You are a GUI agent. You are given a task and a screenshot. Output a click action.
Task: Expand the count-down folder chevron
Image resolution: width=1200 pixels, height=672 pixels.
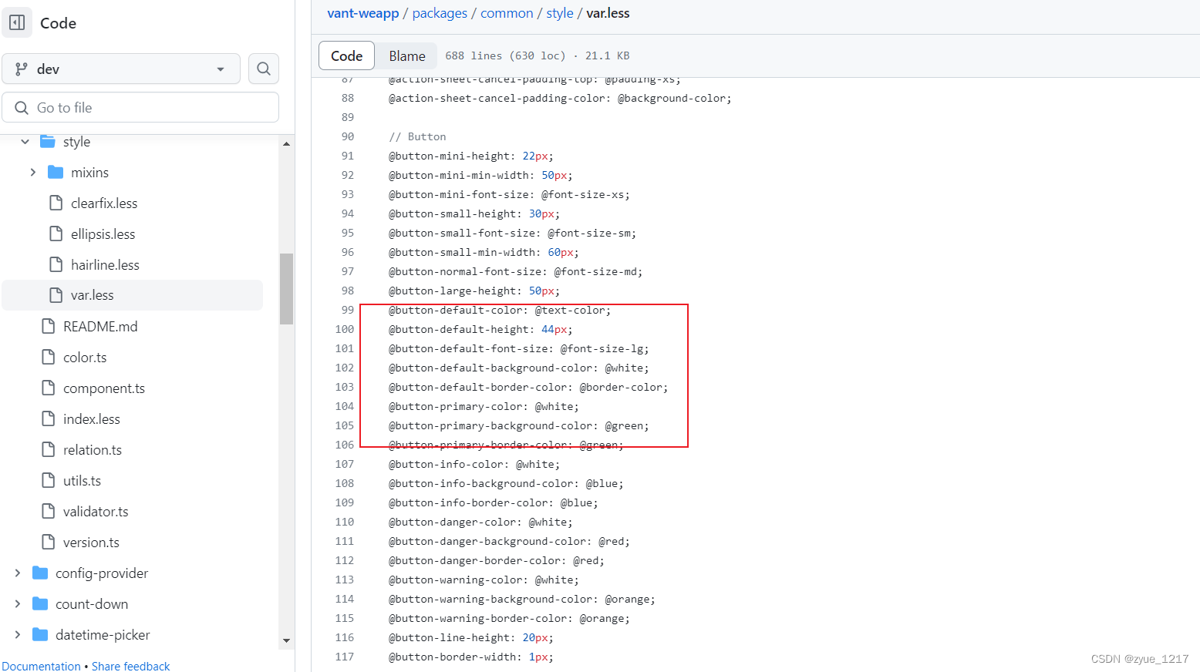click(17, 604)
